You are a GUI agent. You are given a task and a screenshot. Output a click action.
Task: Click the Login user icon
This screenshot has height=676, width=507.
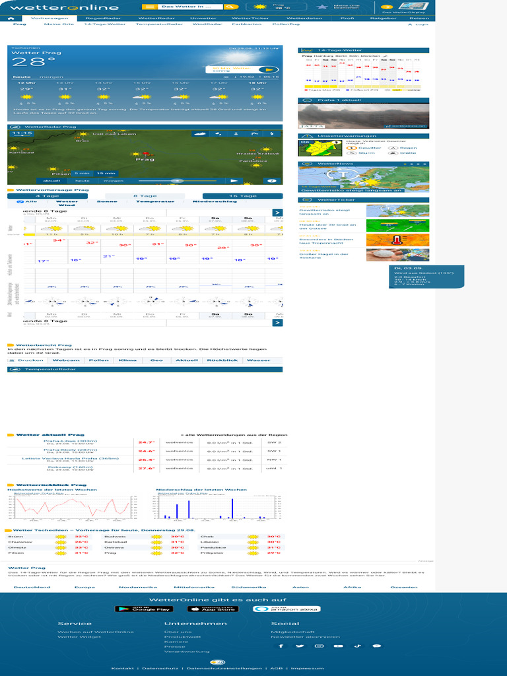click(x=410, y=24)
